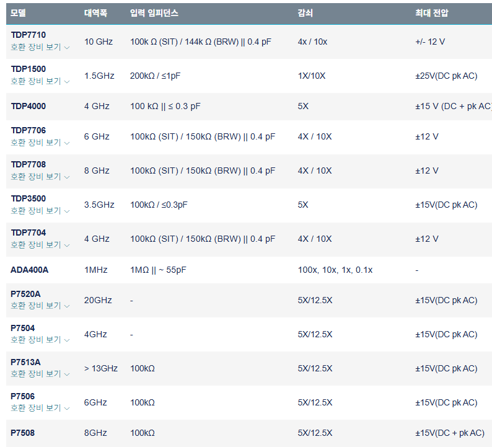This screenshot has height=447, width=492.
Task: Open the P7513A model link
Action: tap(25, 362)
